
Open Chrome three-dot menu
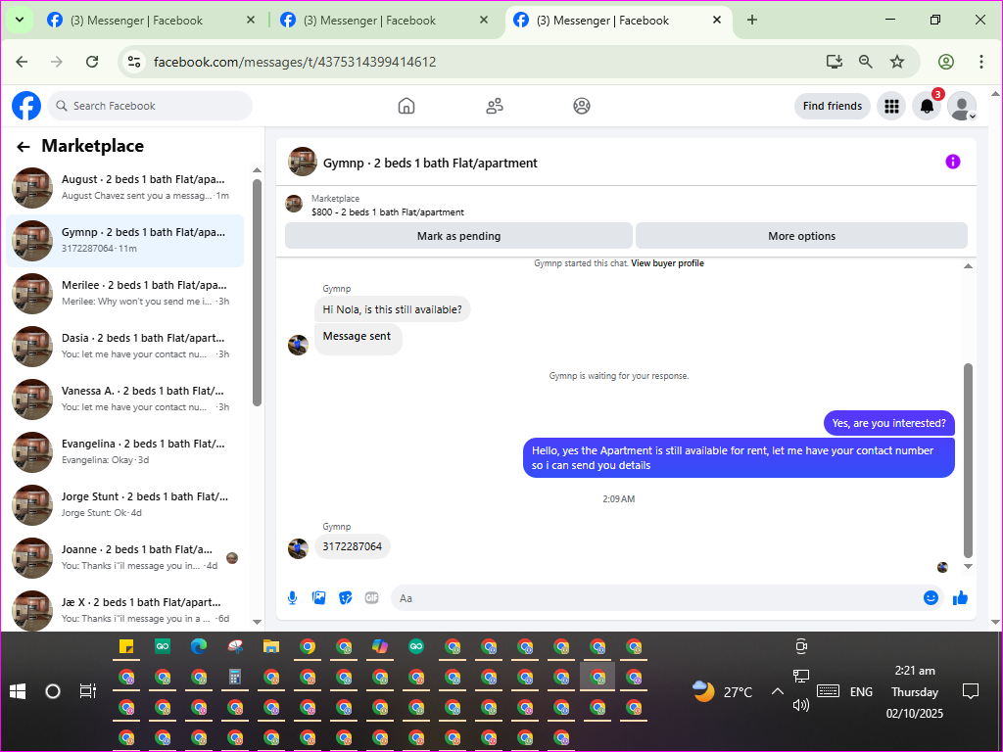[980, 62]
